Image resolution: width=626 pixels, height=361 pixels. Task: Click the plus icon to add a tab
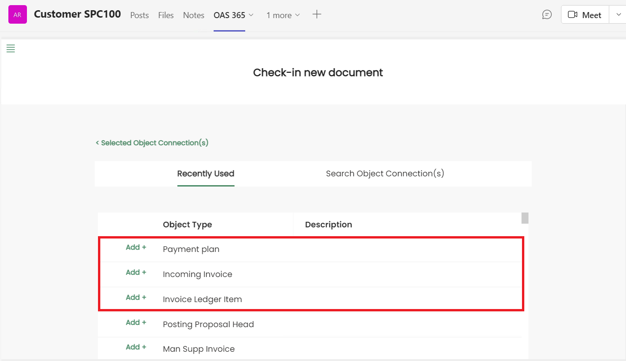[317, 15]
